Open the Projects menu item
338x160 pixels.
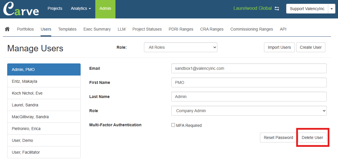[55, 9]
